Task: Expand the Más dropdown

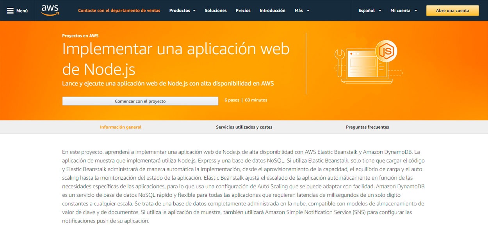Action: click(x=302, y=11)
